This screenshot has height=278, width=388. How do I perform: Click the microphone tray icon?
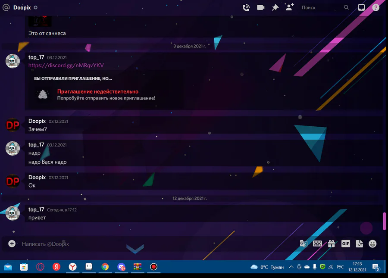click(315, 267)
